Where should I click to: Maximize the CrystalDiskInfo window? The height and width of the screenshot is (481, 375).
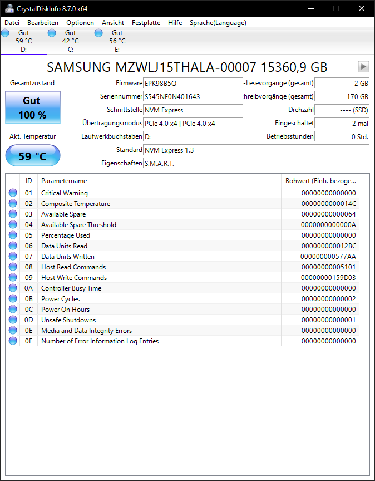336,8
